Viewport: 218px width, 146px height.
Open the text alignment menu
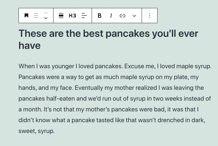point(84,16)
